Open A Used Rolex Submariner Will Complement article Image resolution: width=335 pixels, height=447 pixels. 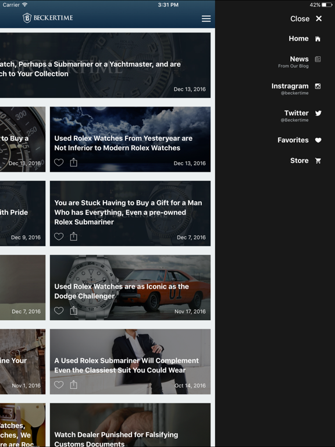[130, 362]
